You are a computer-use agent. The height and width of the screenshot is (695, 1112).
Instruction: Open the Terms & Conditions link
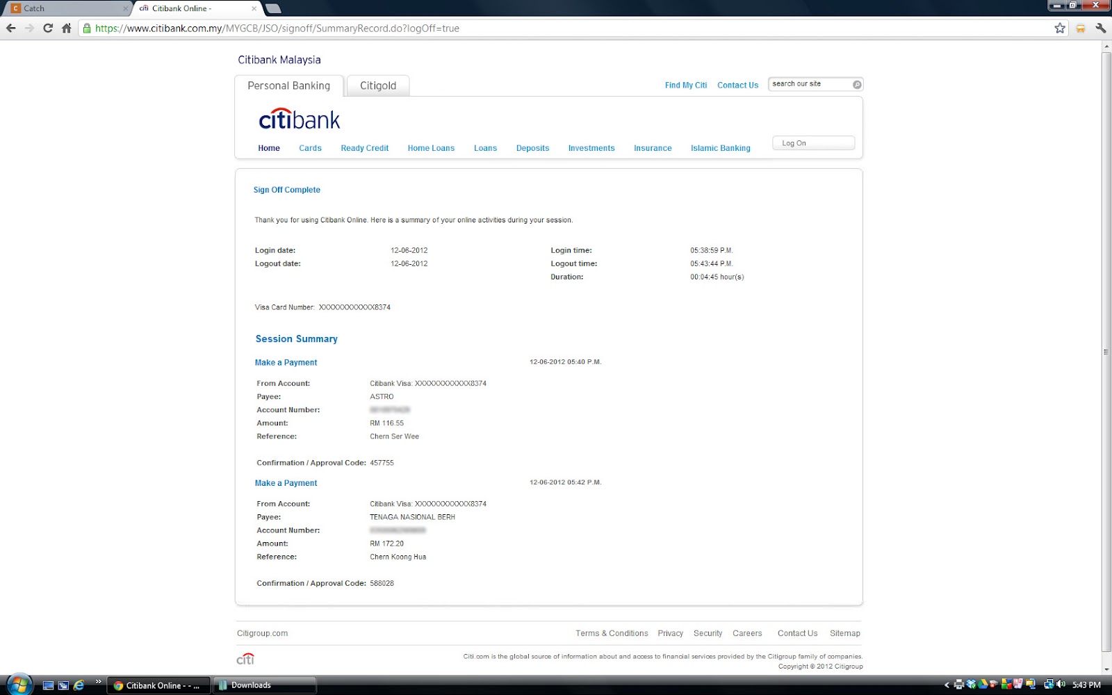click(x=611, y=633)
